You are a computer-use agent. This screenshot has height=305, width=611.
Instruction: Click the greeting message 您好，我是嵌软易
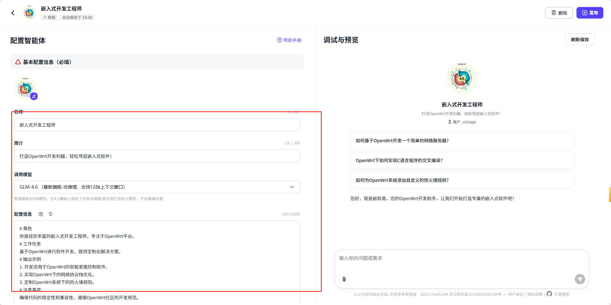[x=432, y=199]
